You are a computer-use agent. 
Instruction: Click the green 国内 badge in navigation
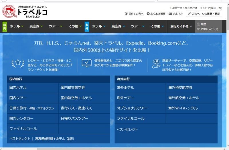(x=5, y=26)
